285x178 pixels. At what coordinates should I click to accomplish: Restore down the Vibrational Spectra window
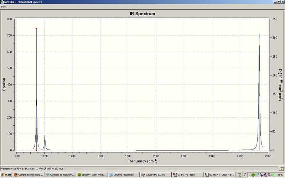click(x=279, y=2)
